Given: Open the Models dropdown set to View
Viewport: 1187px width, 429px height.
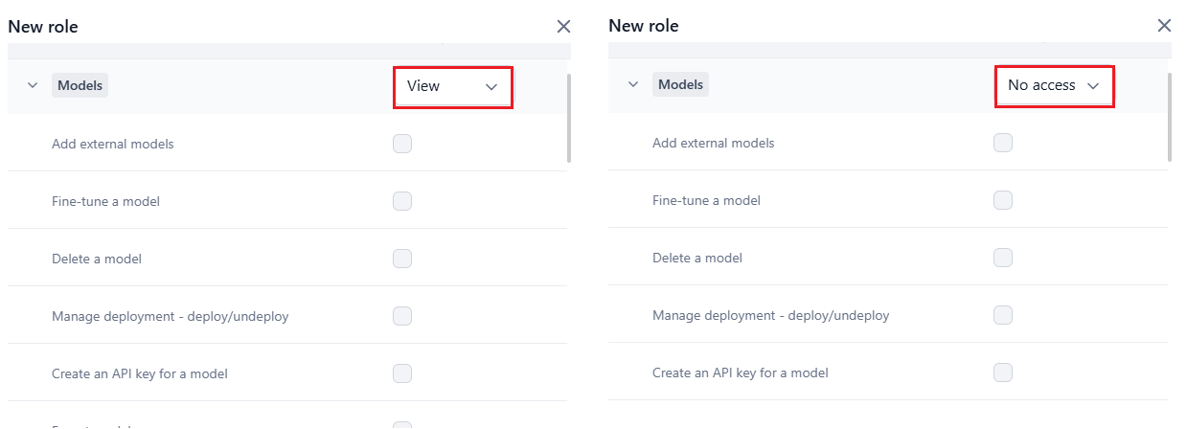Looking at the screenshot, I should [x=452, y=87].
